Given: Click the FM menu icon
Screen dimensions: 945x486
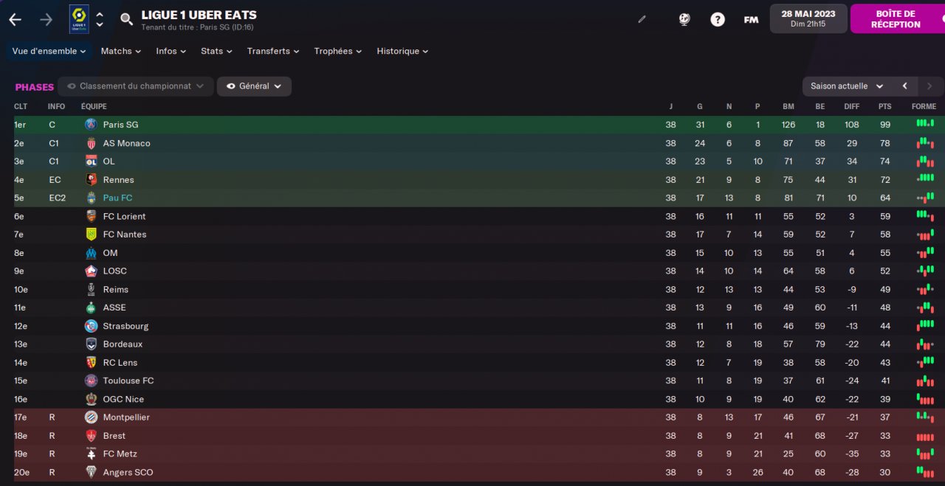Looking at the screenshot, I should tap(751, 20).
